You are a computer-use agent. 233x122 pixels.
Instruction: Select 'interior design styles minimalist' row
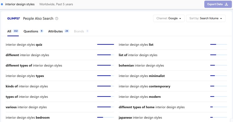(173, 76)
